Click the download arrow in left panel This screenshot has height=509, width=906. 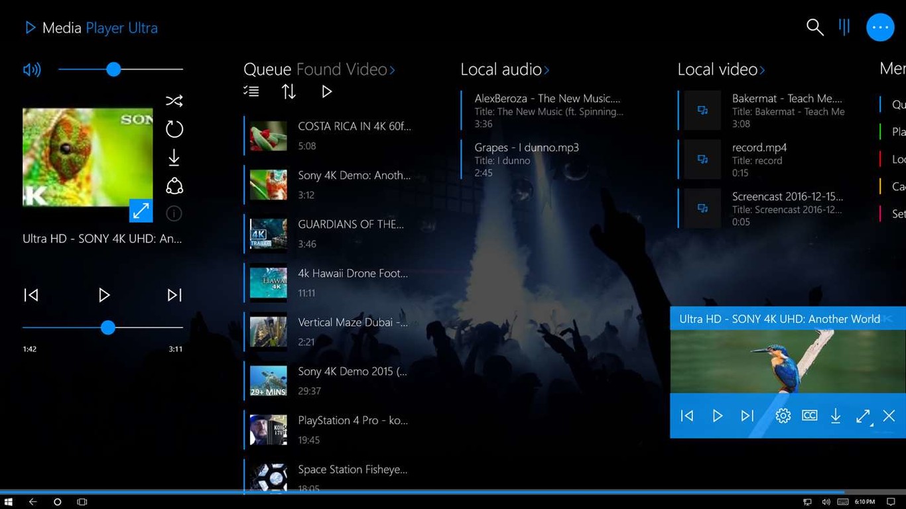(174, 158)
